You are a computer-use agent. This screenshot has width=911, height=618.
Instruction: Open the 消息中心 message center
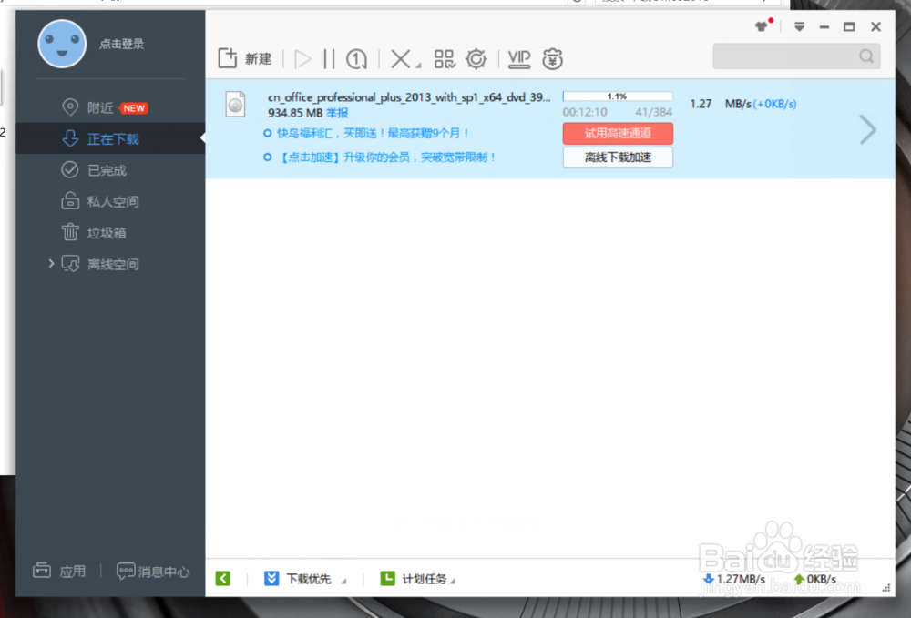pyautogui.click(x=153, y=572)
